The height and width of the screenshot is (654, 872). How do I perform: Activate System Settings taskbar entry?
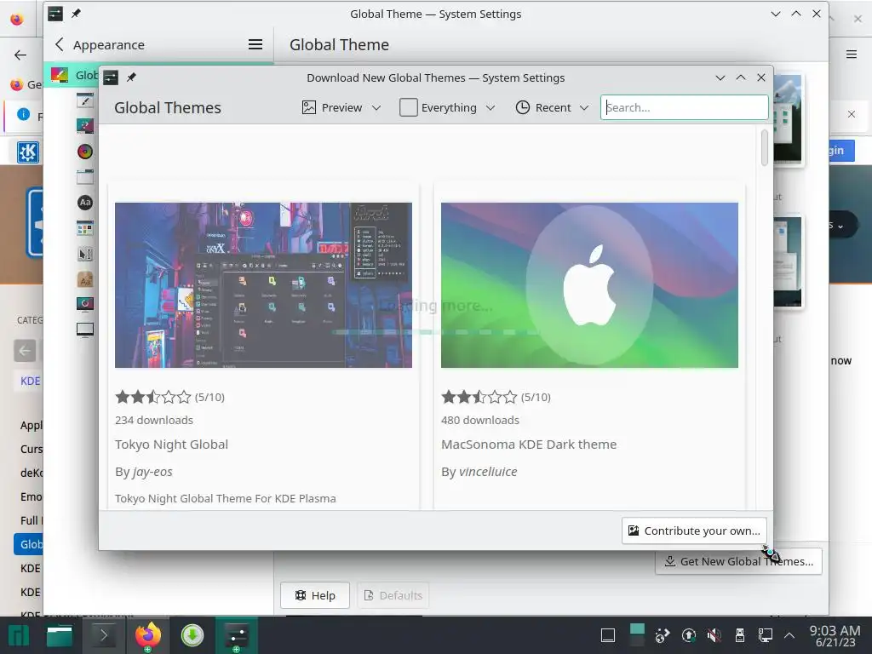pyautogui.click(x=237, y=635)
